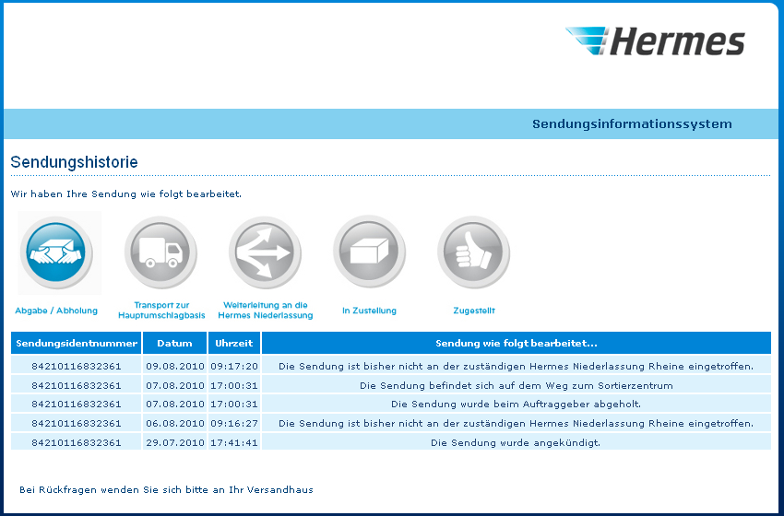Click 'Die Sendung wurde angekündigt.' status text

(x=516, y=442)
